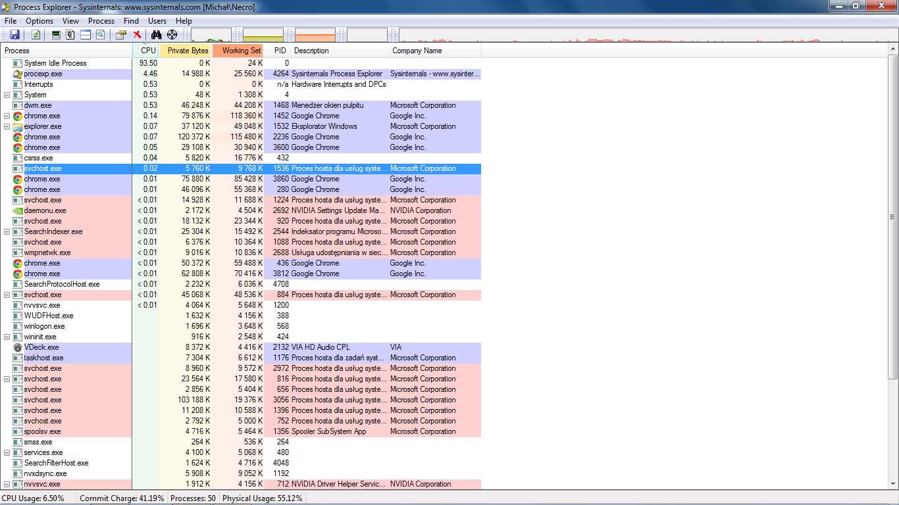Sort by the Description column header
This screenshot has height=505, width=899.
tap(340, 51)
